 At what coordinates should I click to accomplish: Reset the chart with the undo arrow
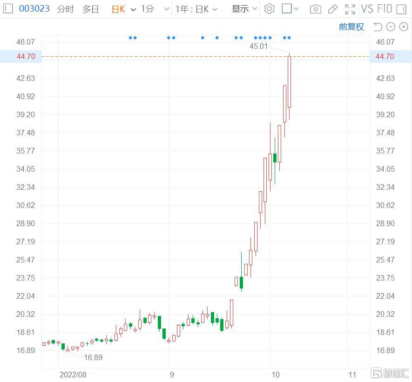click(x=378, y=27)
